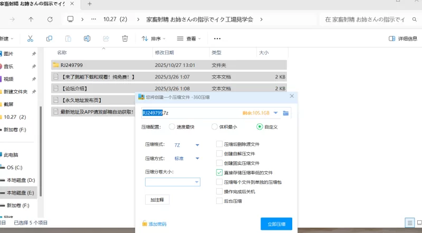
Task: Click the Rename icon in toolbar
Action: click(87, 38)
